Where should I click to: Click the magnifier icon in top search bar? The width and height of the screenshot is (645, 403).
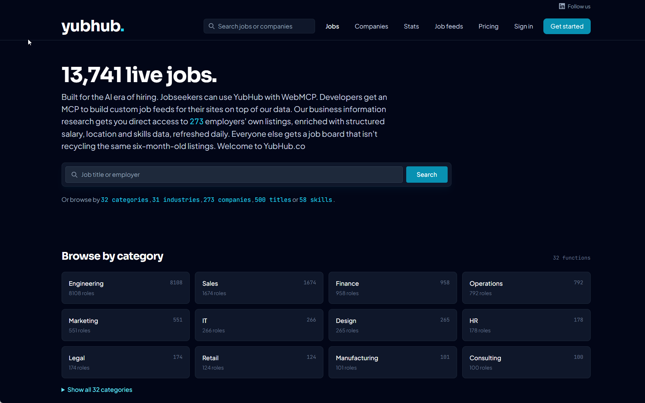click(x=212, y=26)
